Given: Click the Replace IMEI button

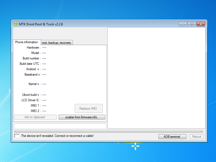Looking at the screenshot, I should (89, 109).
